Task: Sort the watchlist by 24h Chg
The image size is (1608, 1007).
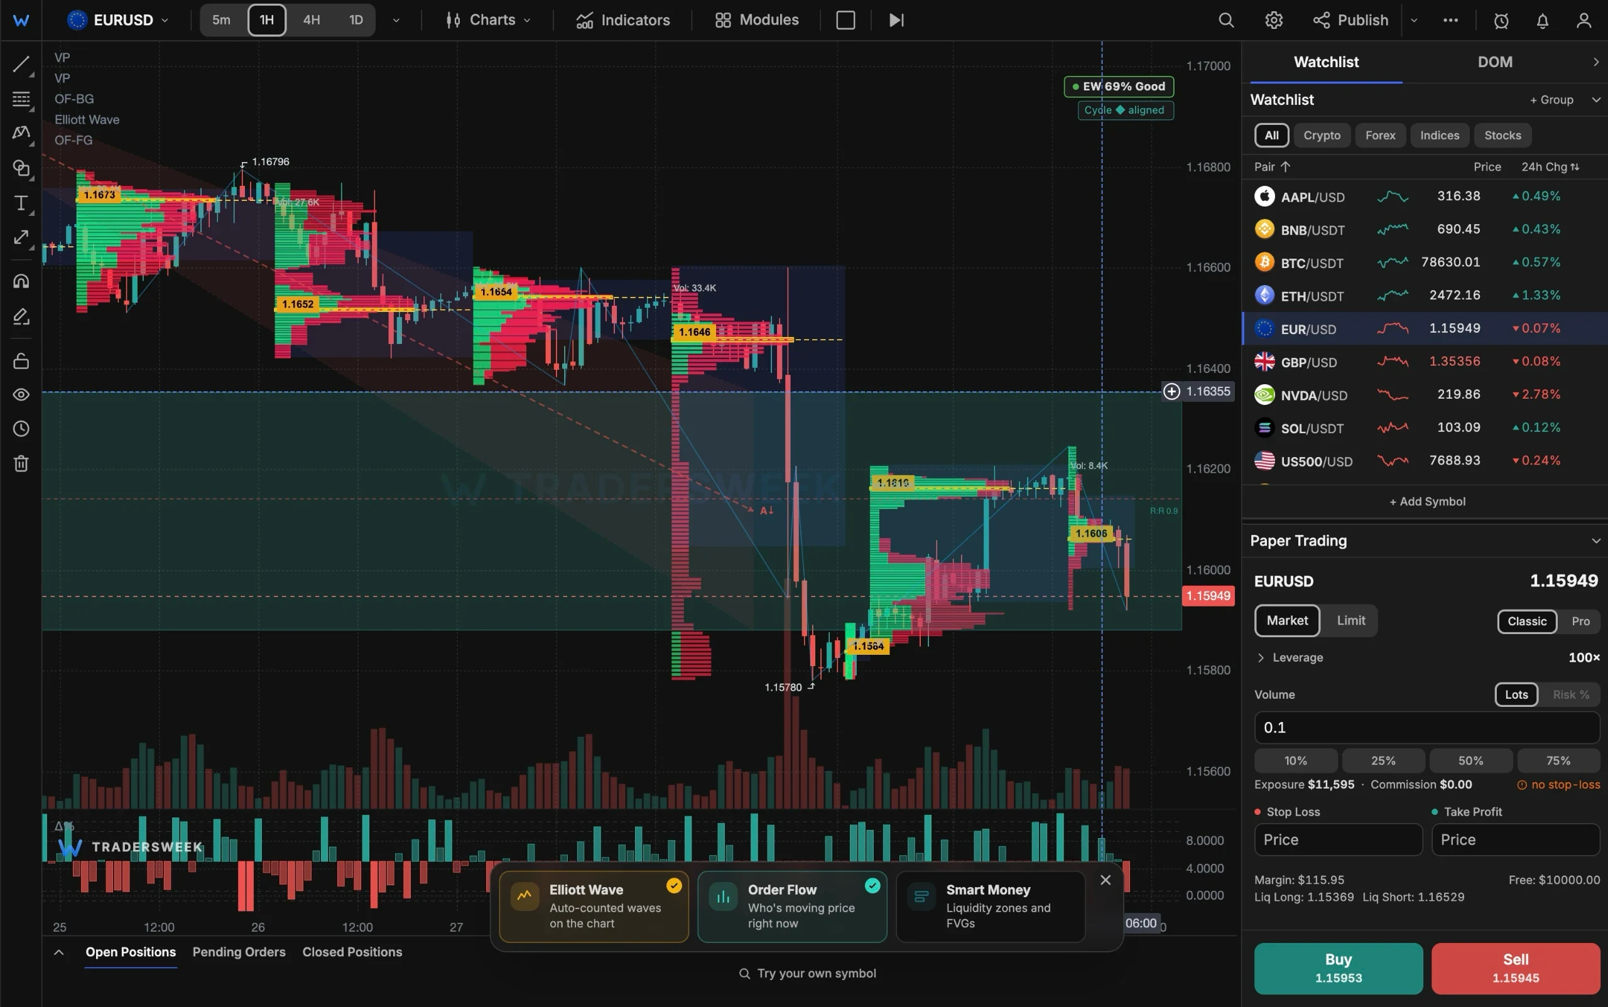Action: [x=1550, y=166]
